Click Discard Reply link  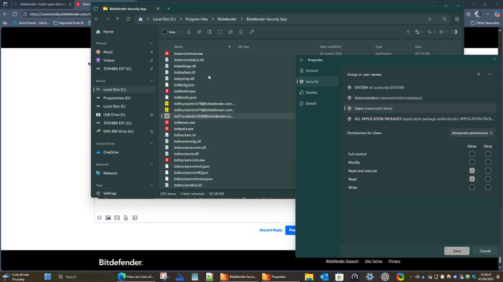point(271,230)
